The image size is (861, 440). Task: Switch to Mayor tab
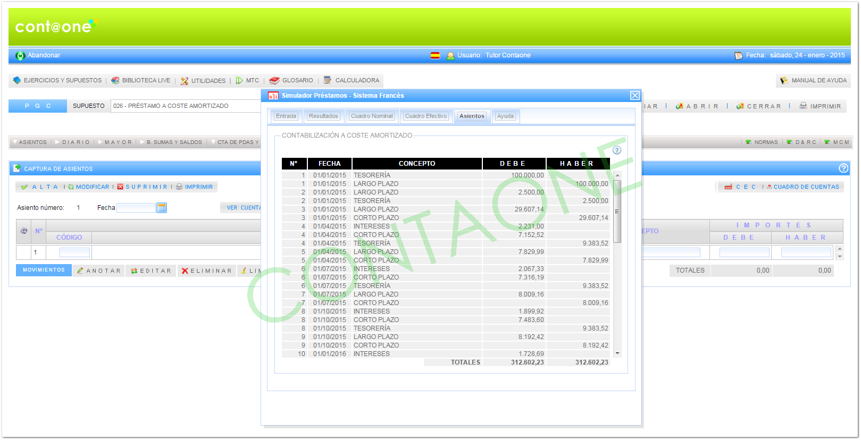tap(115, 142)
